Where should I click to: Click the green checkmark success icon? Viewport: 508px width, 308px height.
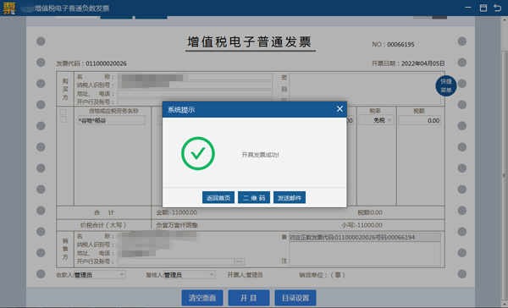coord(198,153)
